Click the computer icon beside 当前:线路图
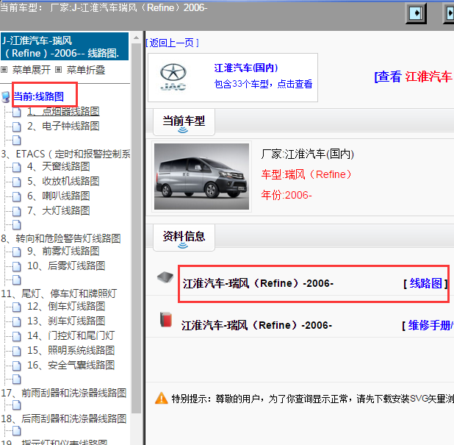Screen dimensions: 454x445 coord(5,97)
